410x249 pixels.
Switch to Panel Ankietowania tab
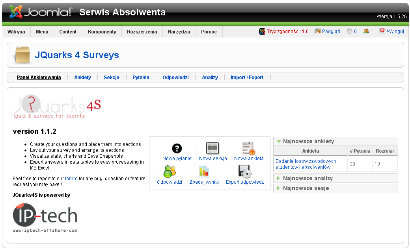point(39,77)
